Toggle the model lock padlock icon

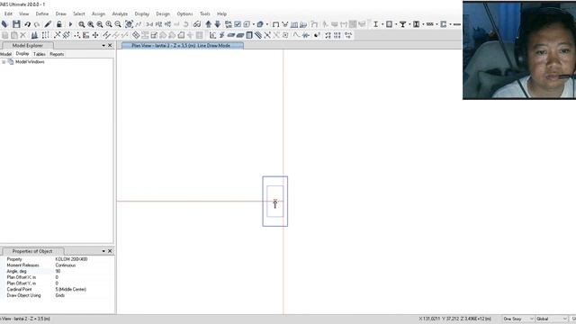click(58, 24)
